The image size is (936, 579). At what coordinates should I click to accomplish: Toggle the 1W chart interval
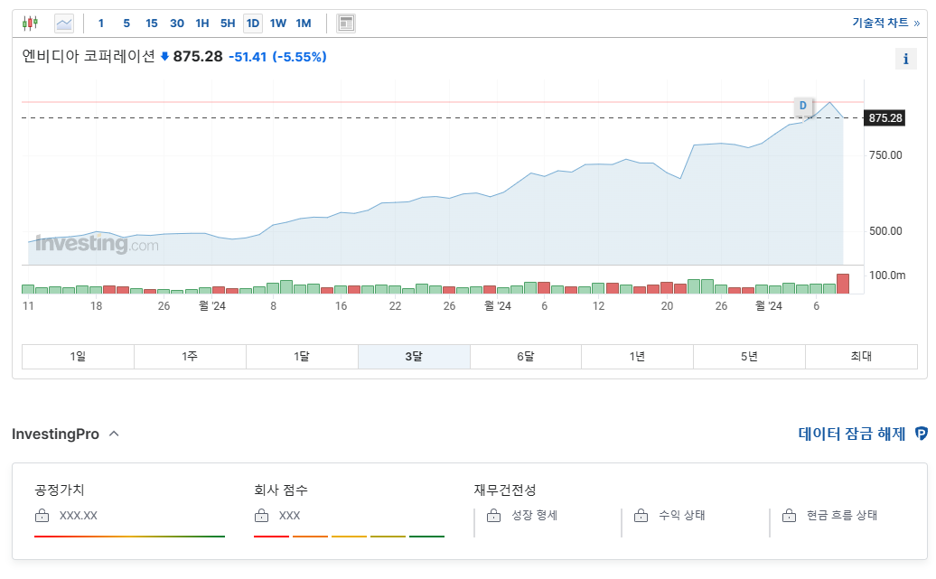(278, 22)
